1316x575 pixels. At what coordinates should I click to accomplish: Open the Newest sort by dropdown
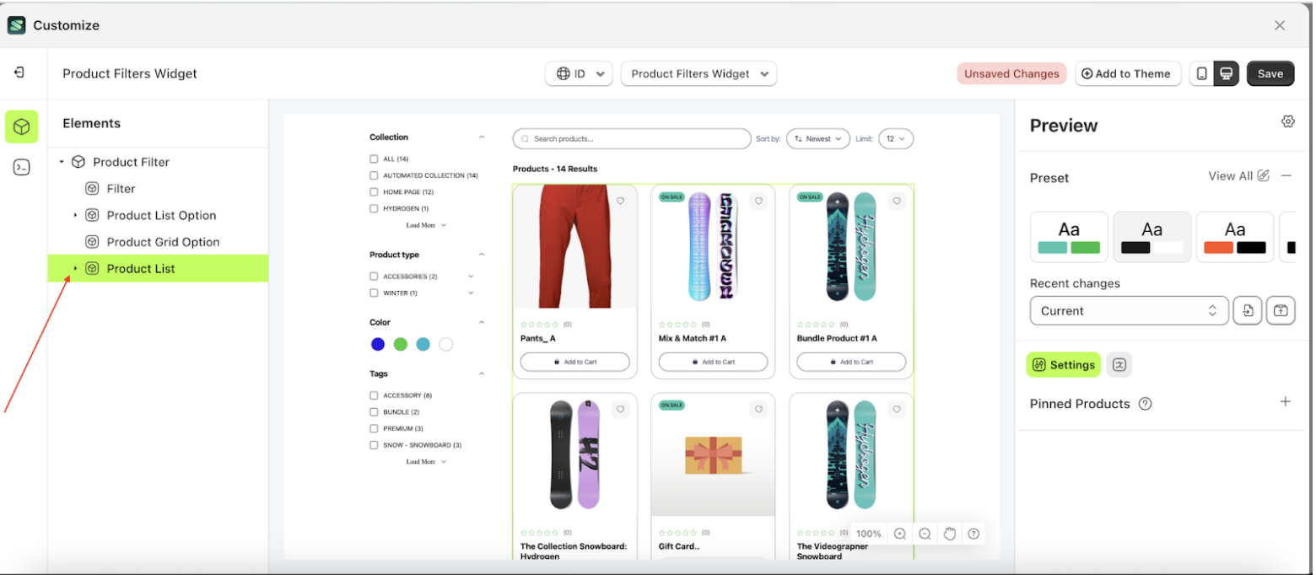click(817, 138)
